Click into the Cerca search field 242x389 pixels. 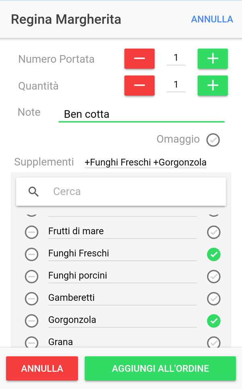[x=133, y=191]
